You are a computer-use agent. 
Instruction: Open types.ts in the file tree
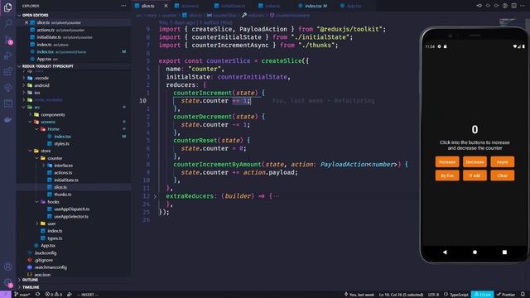[55, 238]
